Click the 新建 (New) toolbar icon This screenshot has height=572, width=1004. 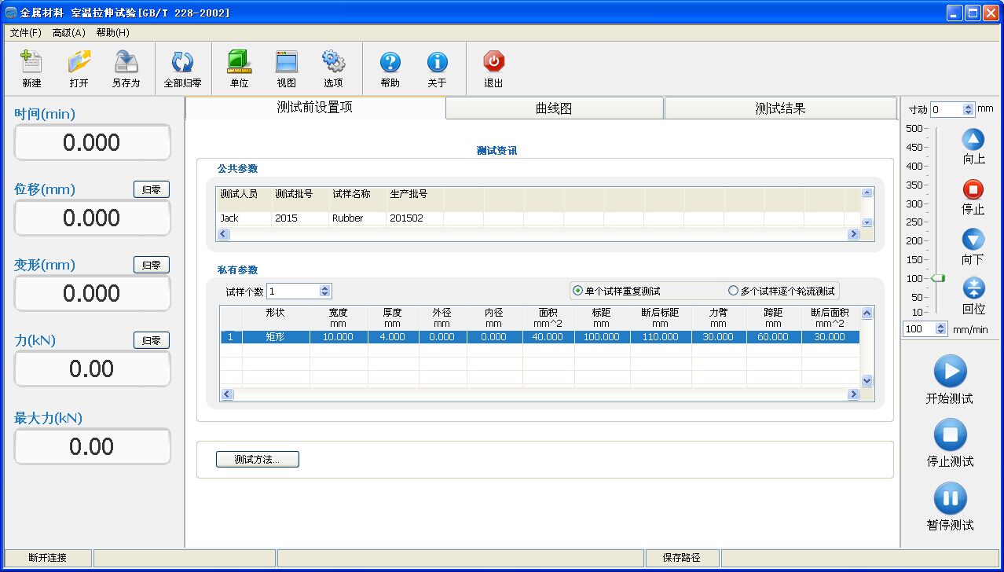tap(31, 63)
